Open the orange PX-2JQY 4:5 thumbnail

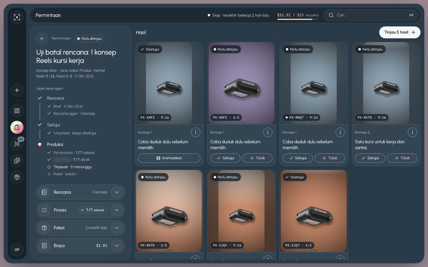click(314, 211)
